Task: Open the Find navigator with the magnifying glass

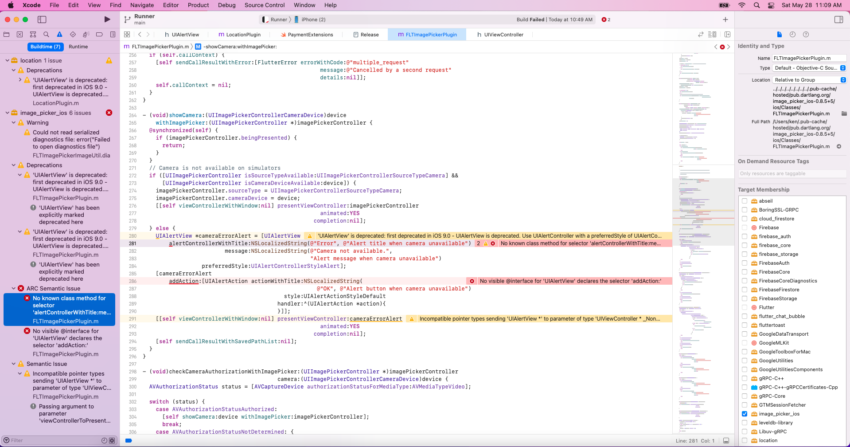Action: [46, 34]
